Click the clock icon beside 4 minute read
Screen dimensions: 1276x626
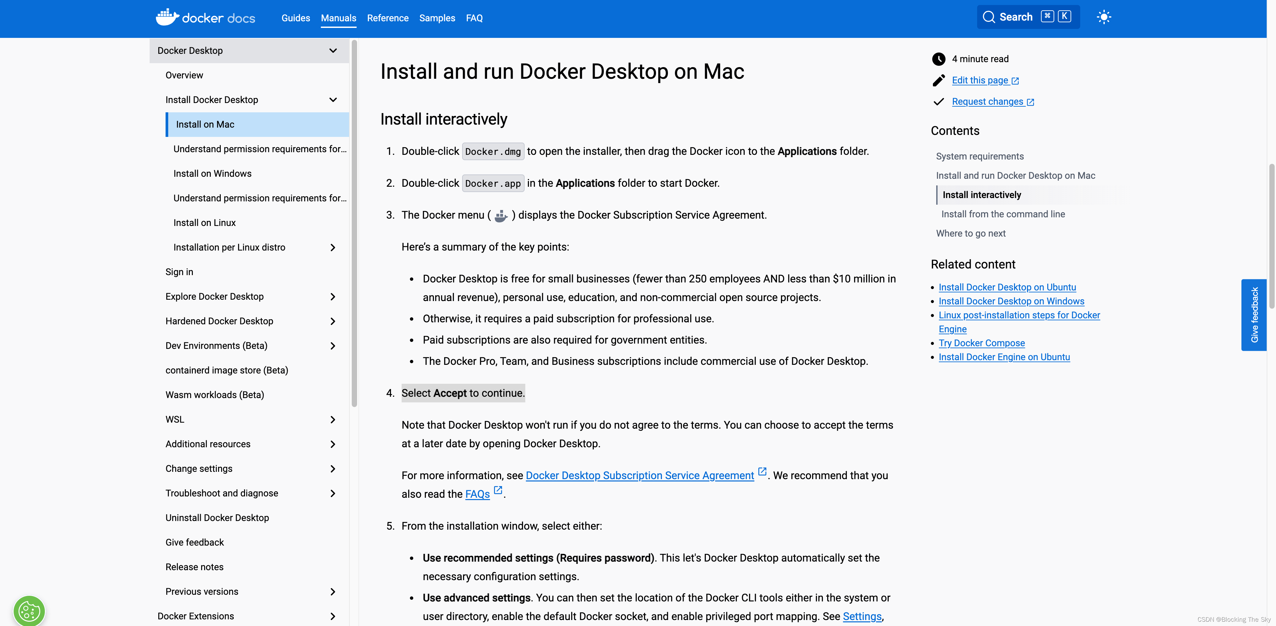point(938,59)
